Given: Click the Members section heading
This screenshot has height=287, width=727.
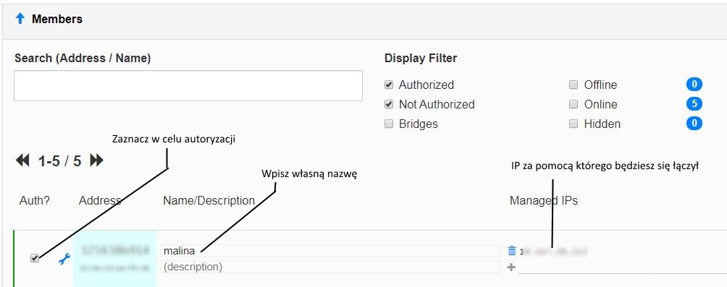Looking at the screenshot, I should [57, 19].
